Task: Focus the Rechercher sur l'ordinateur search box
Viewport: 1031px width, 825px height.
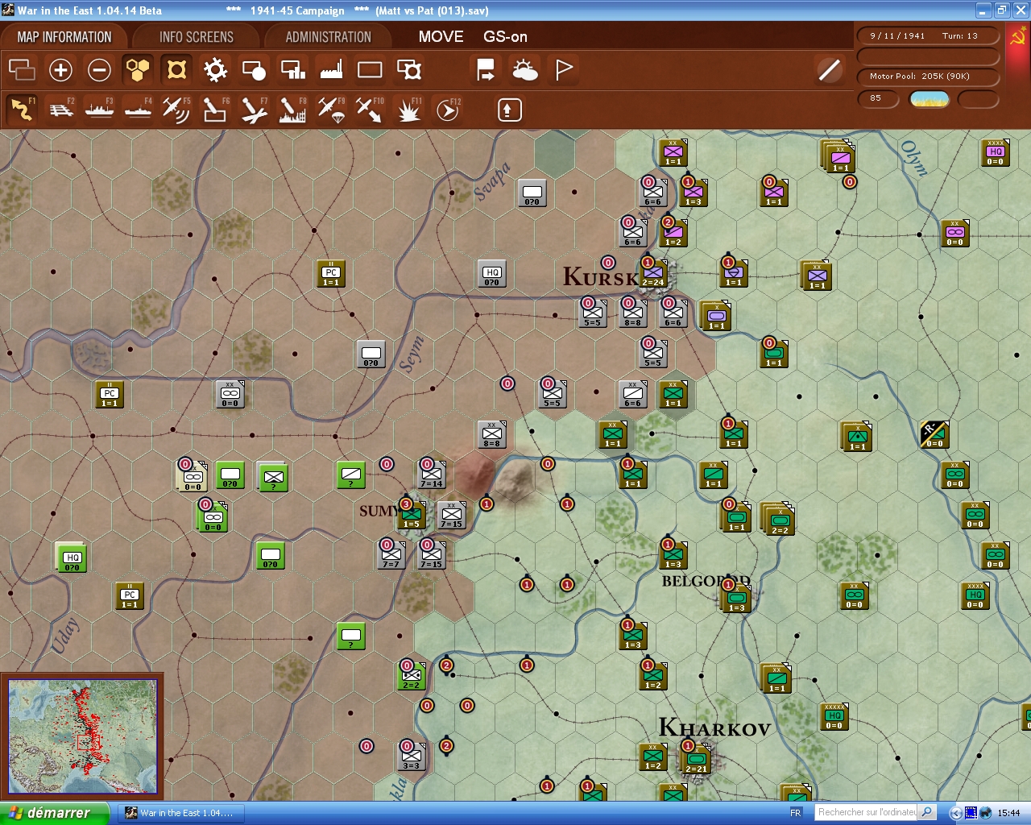Action: [867, 813]
